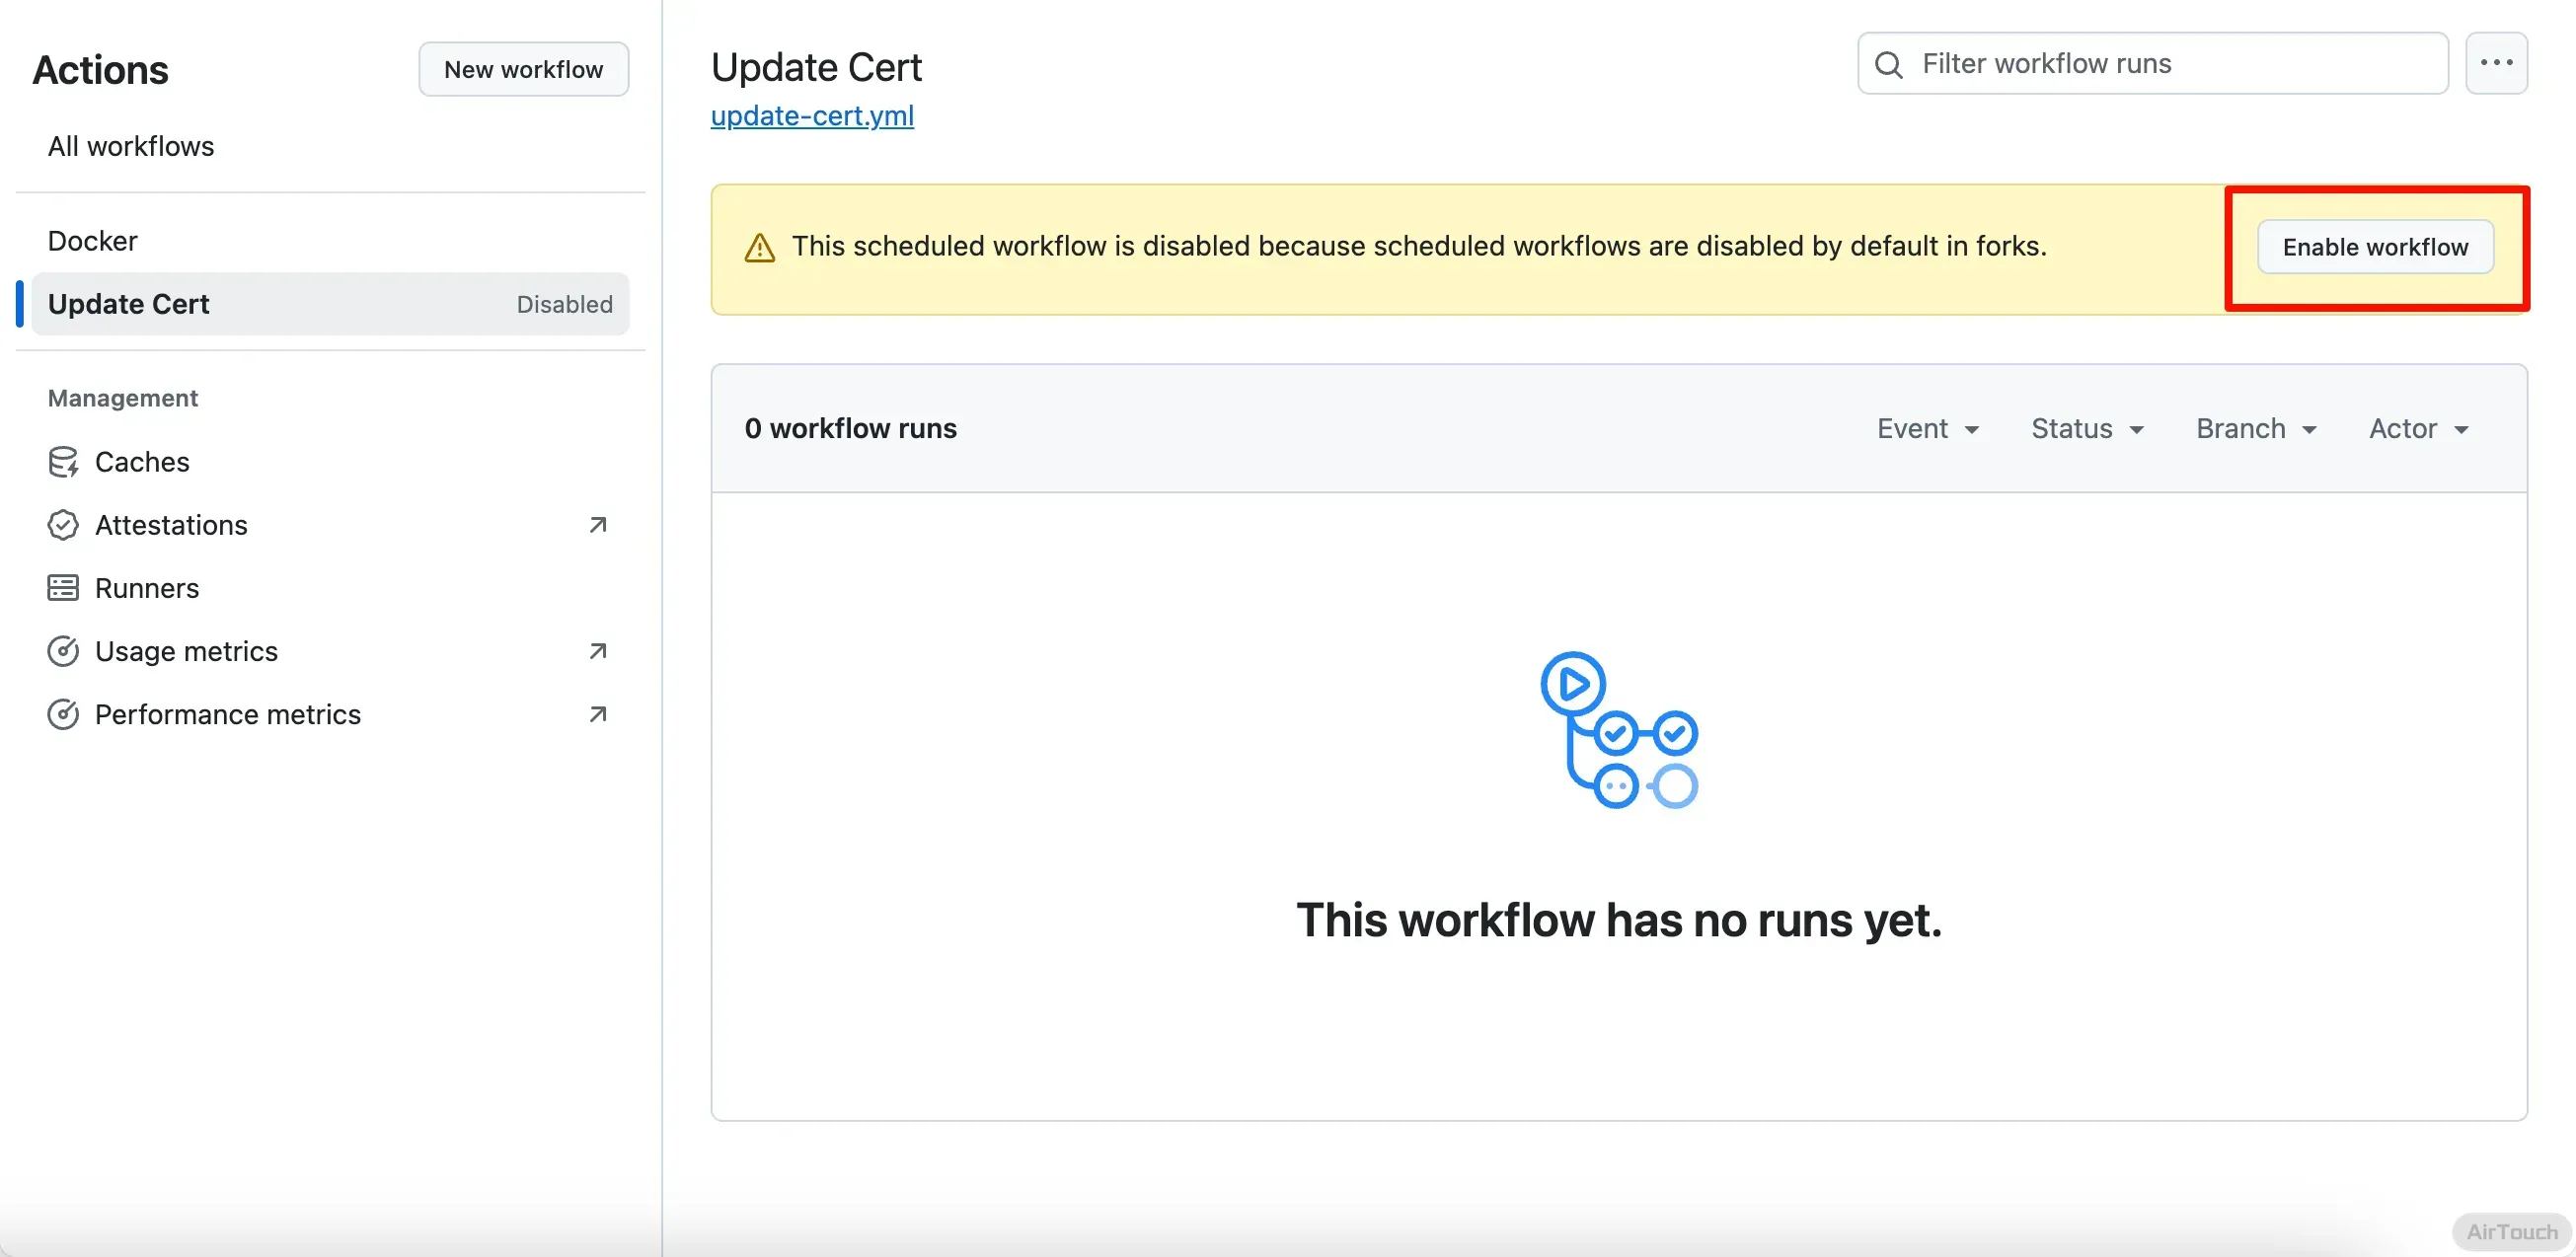The image size is (2576, 1257).
Task: Click the search magnifier icon in filter box
Action: (1888, 64)
